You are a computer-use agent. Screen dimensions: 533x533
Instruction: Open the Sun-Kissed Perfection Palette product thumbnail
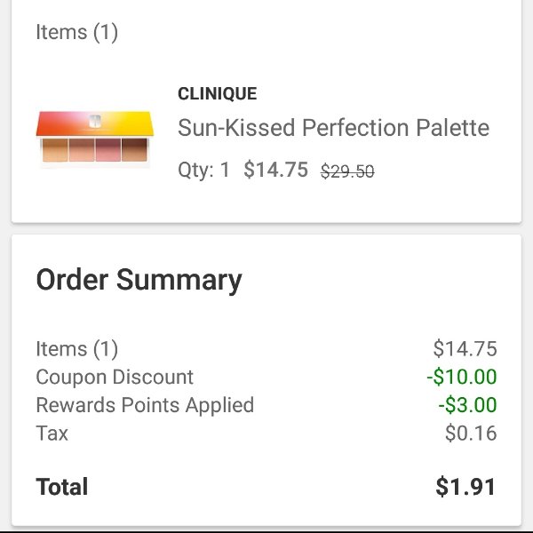click(x=95, y=138)
